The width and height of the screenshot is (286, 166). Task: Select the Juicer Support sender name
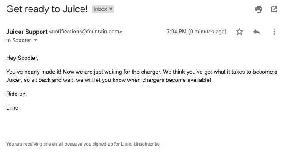[x=27, y=32]
